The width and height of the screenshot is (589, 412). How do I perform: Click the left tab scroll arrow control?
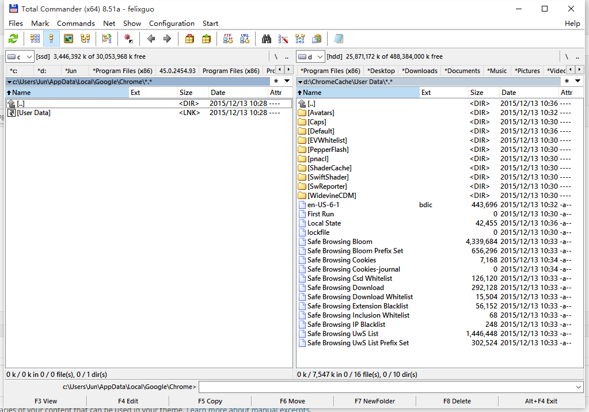[x=280, y=69]
